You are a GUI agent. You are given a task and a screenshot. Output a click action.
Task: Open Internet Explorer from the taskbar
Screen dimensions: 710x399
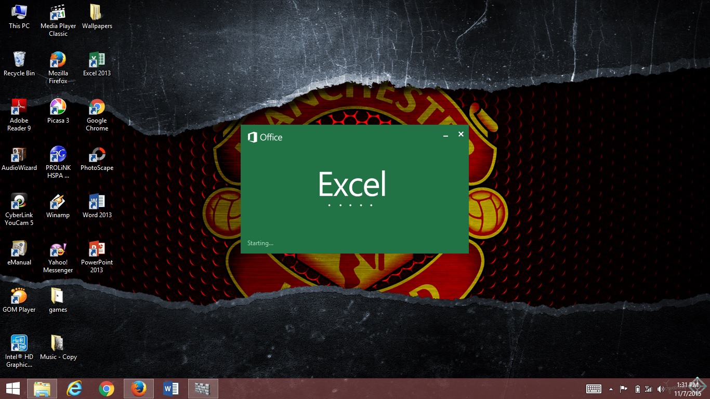click(x=74, y=388)
